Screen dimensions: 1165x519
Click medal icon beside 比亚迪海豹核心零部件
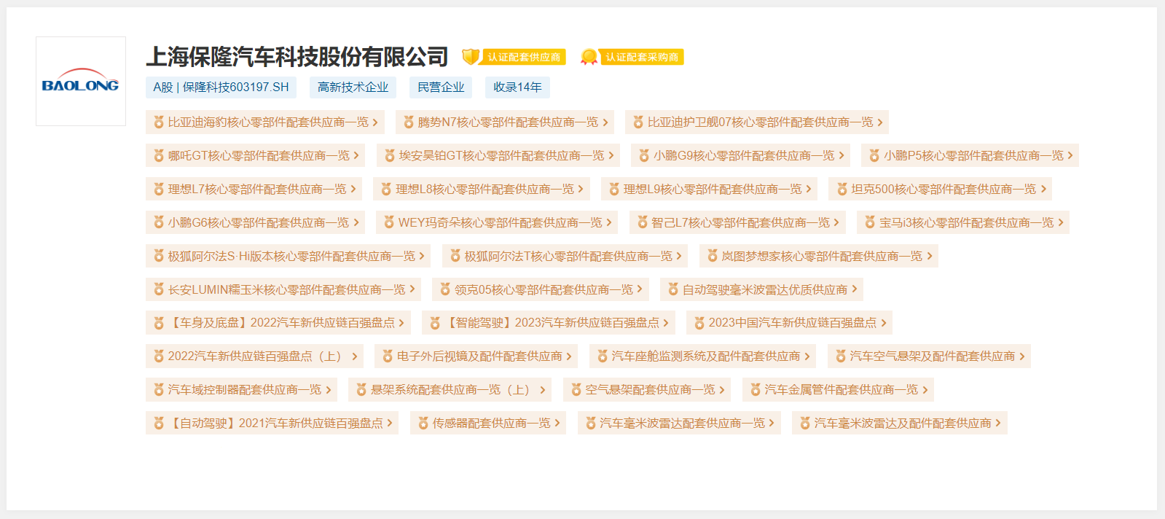coord(159,122)
